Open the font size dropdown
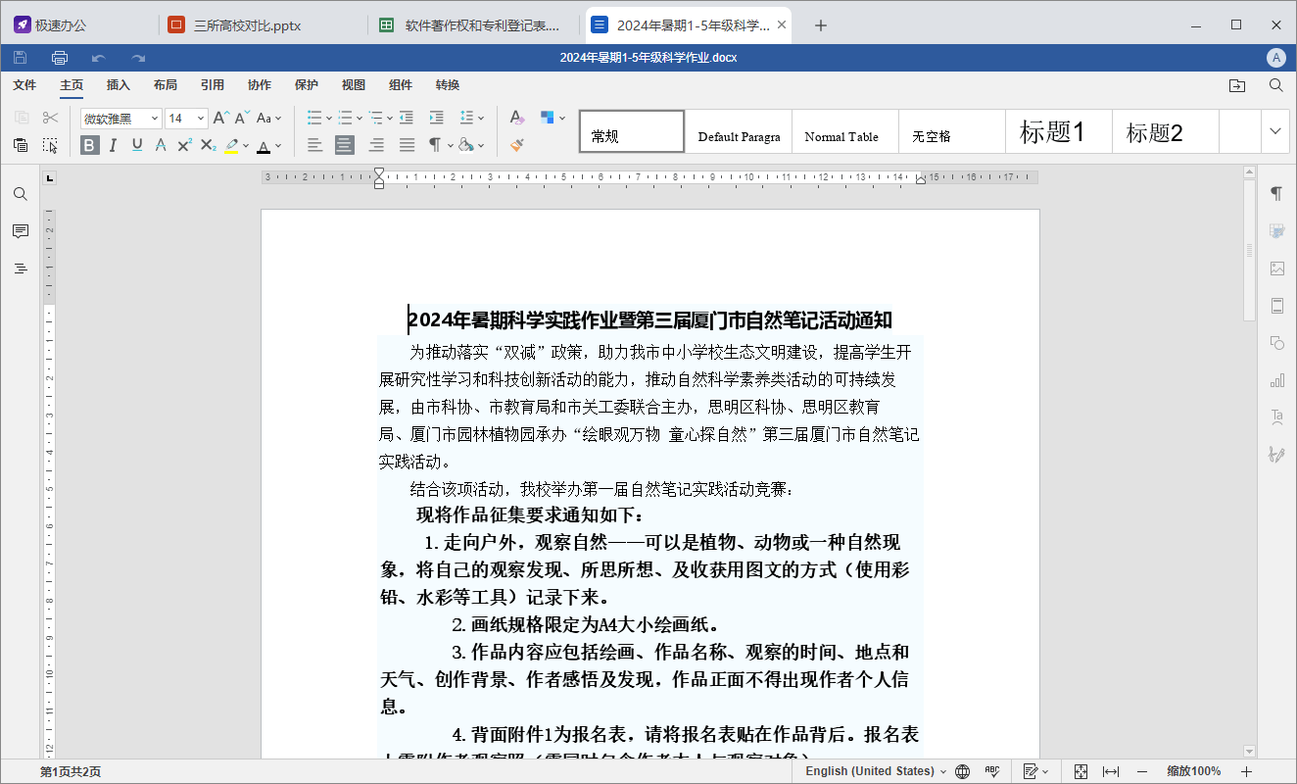1297x784 pixels. [201, 119]
